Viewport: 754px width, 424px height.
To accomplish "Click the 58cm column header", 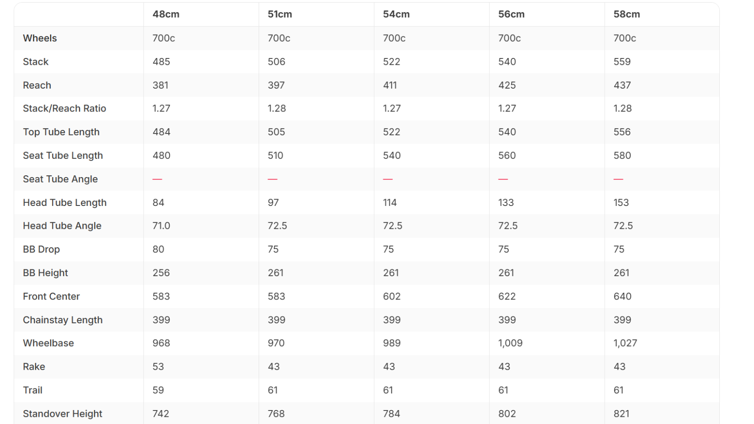I will click(626, 14).
